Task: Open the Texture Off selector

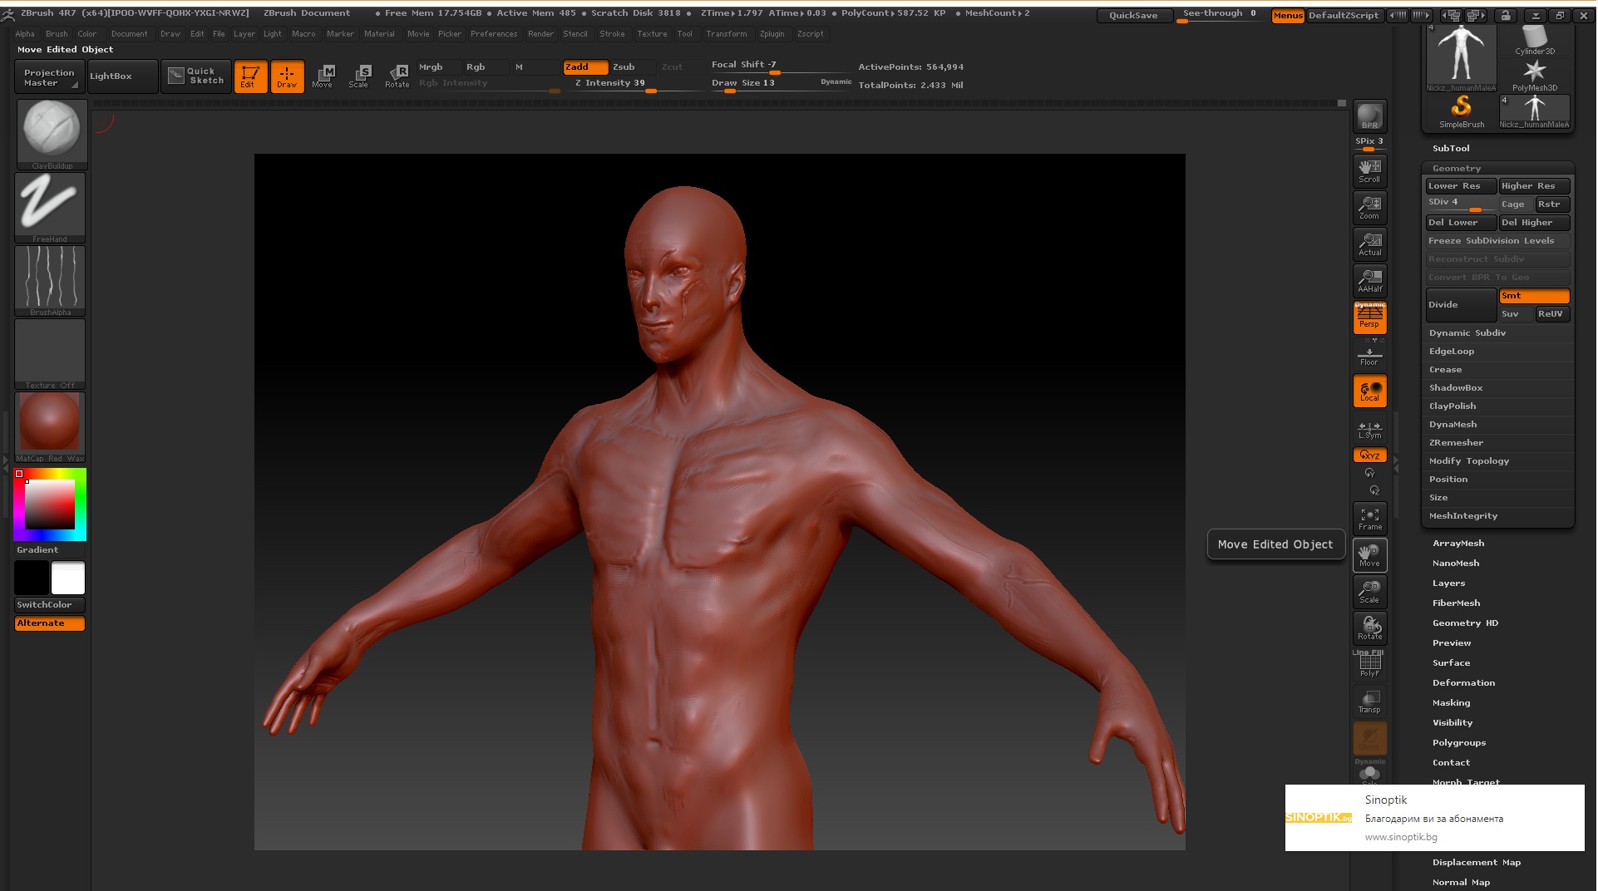Action: [51, 354]
